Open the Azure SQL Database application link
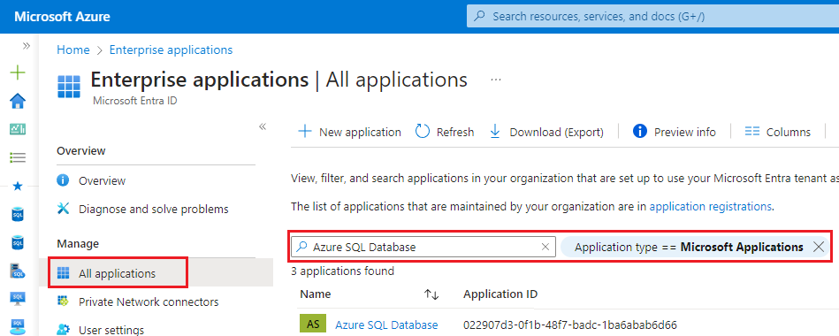This screenshot has width=839, height=336. (386, 325)
